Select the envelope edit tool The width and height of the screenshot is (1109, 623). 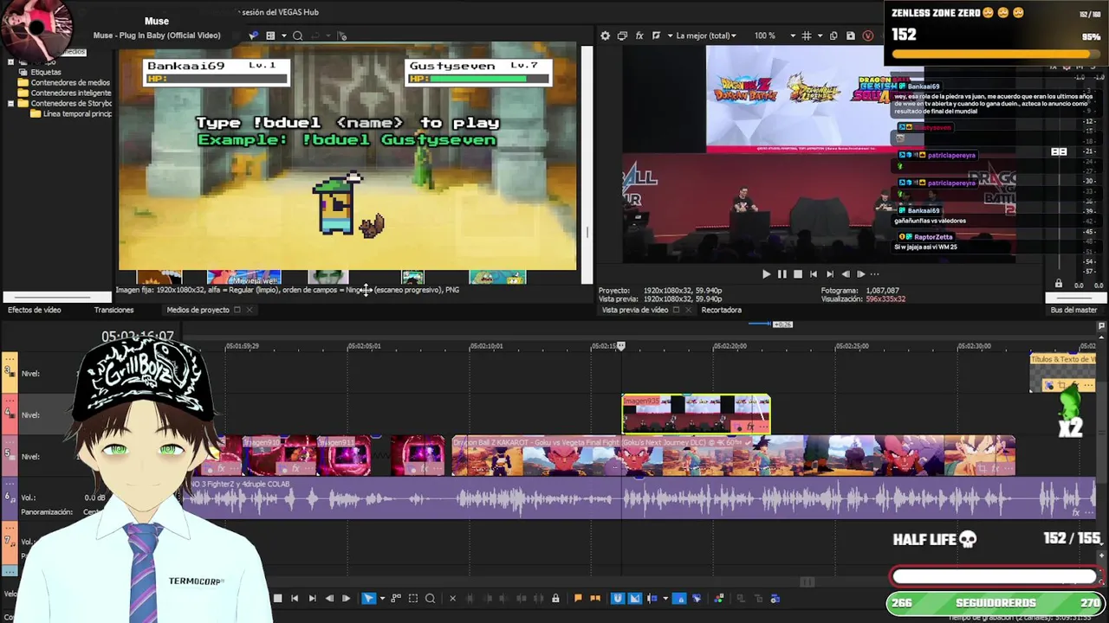tap(396, 598)
